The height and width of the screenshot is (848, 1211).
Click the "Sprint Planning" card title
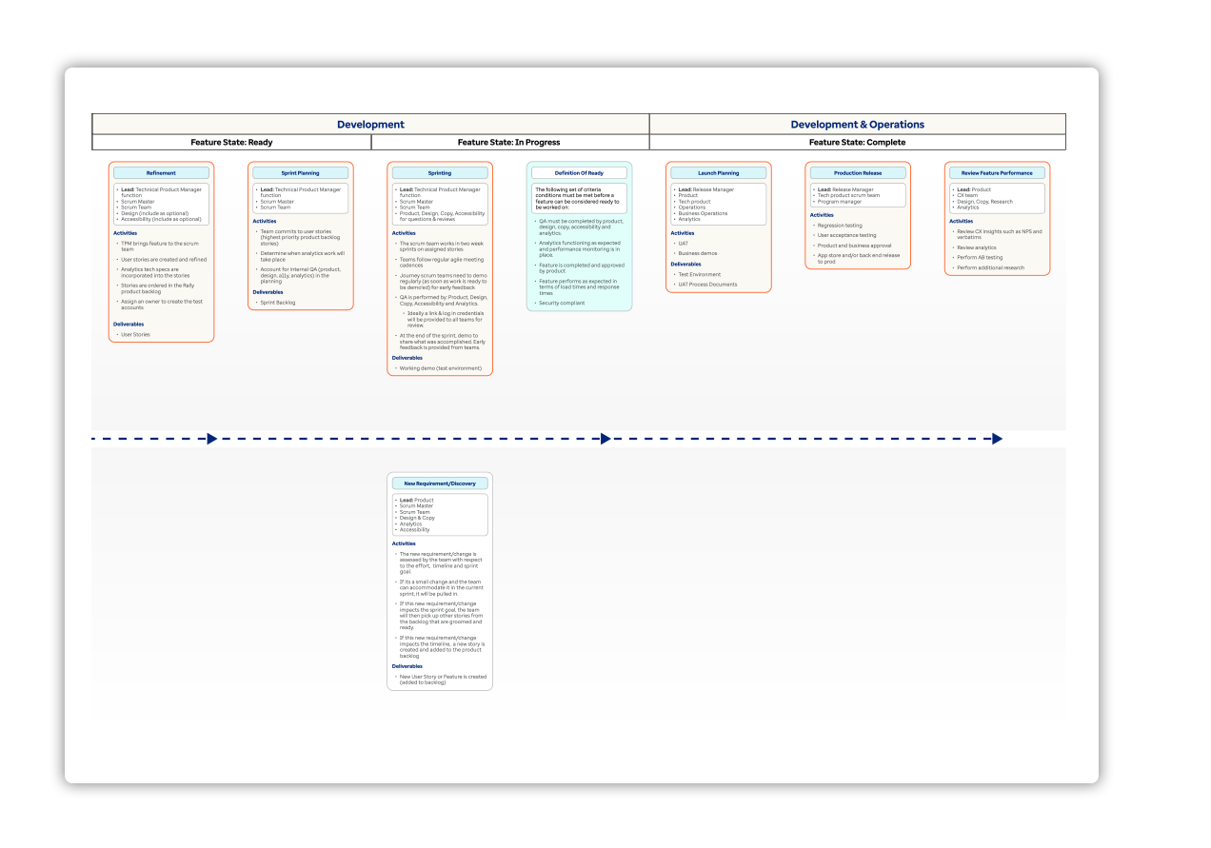(x=301, y=173)
